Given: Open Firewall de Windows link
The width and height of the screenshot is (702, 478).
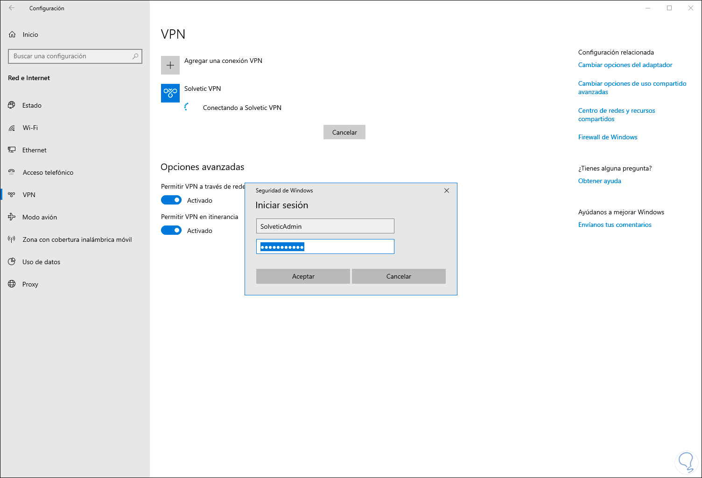Looking at the screenshot, I should (x=608, y=137).
